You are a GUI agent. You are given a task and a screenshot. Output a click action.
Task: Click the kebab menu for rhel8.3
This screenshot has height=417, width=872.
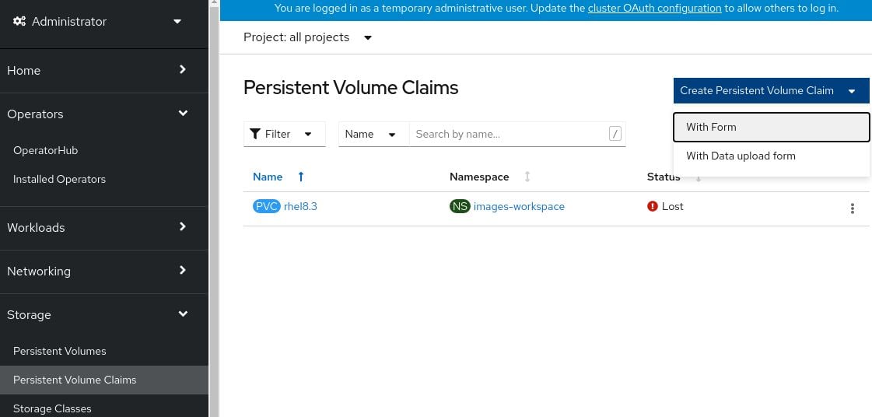(x=853, y=208)
